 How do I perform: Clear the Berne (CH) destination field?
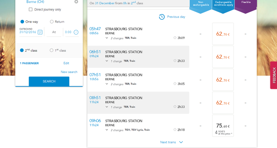[x=76, y=2]
